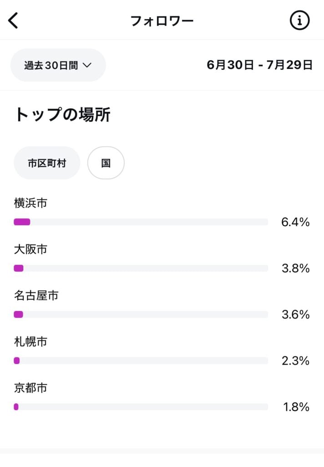Select the 横浜市 location label
This screenshot has width=324, height=467.
coord(30,203)
